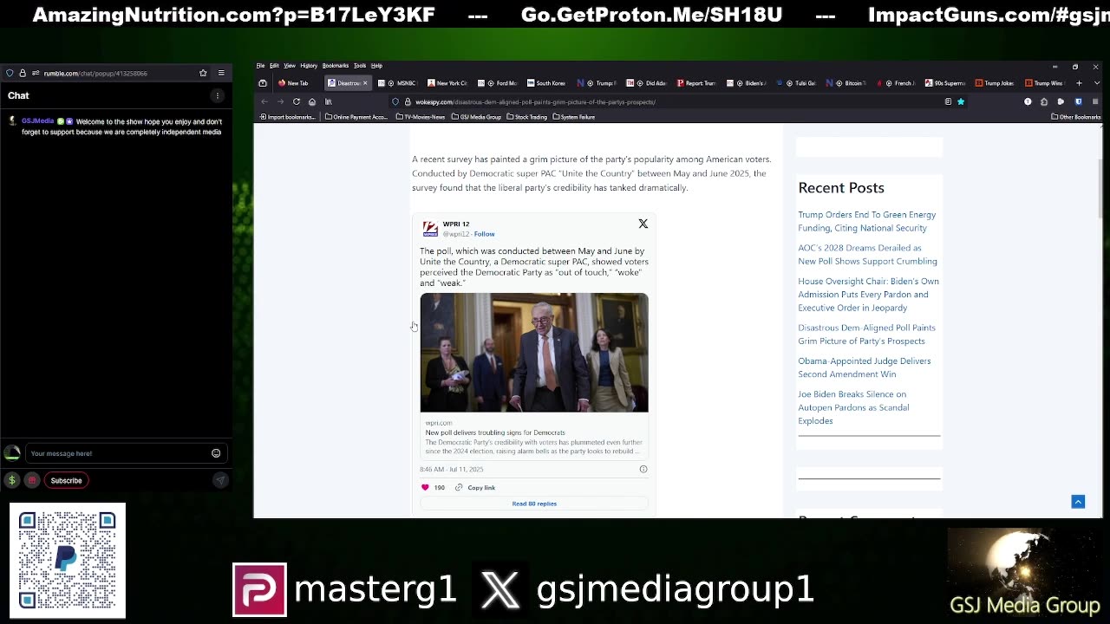
Task: Open the TV-Movies-News bookmark folder
Action: tap(421, 117)
